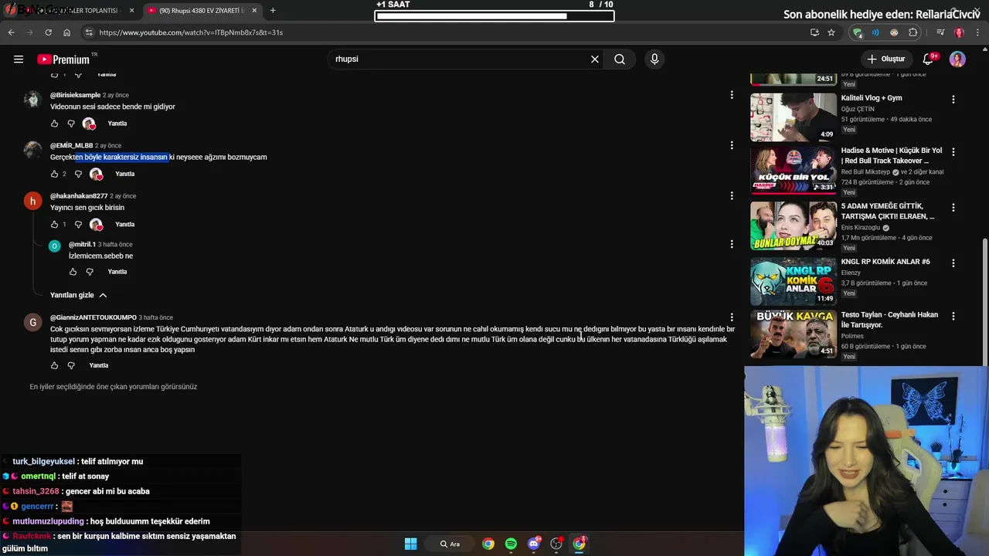
Task: Dislike the @Birisieksample comment
Action: [x=71, y=124]
